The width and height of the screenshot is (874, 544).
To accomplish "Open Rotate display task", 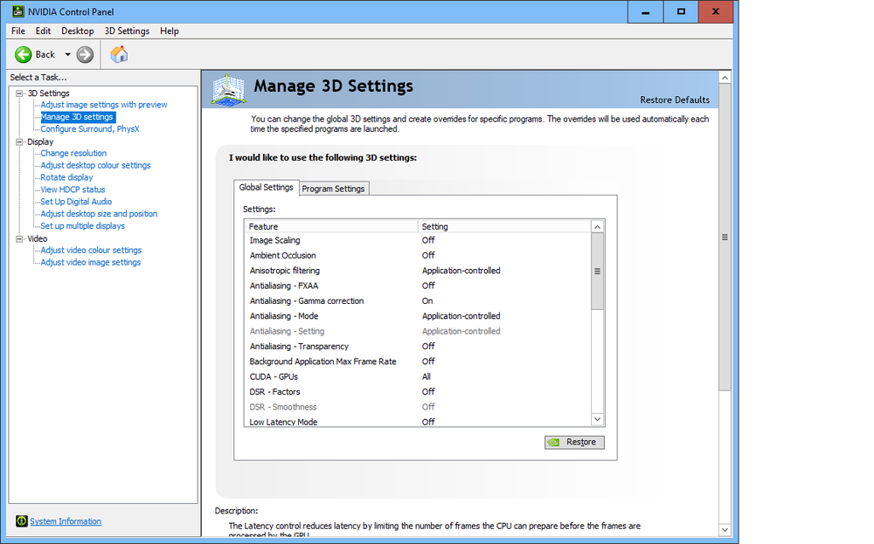I will (66, 177).
